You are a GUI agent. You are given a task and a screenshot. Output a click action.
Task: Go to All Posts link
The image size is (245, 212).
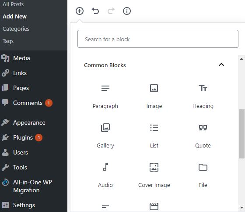pyautogui.click(x=13, y=4)
